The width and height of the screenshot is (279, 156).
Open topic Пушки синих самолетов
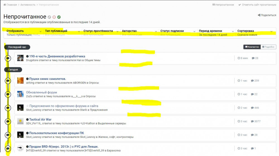[47, 79]
